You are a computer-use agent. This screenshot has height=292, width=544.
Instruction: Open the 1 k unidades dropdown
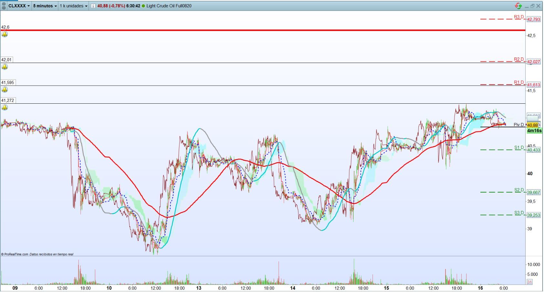pyautogui.click(x=74, y=6)
